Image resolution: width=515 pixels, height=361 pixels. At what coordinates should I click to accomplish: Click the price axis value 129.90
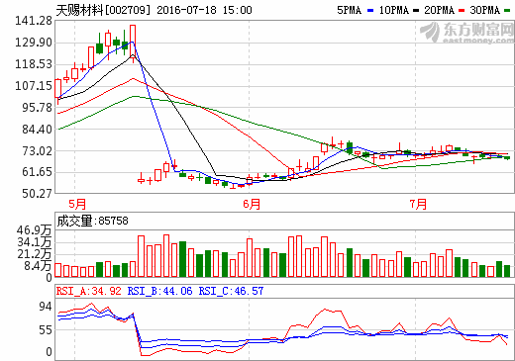pyautogui.click(x=34, y=43)
